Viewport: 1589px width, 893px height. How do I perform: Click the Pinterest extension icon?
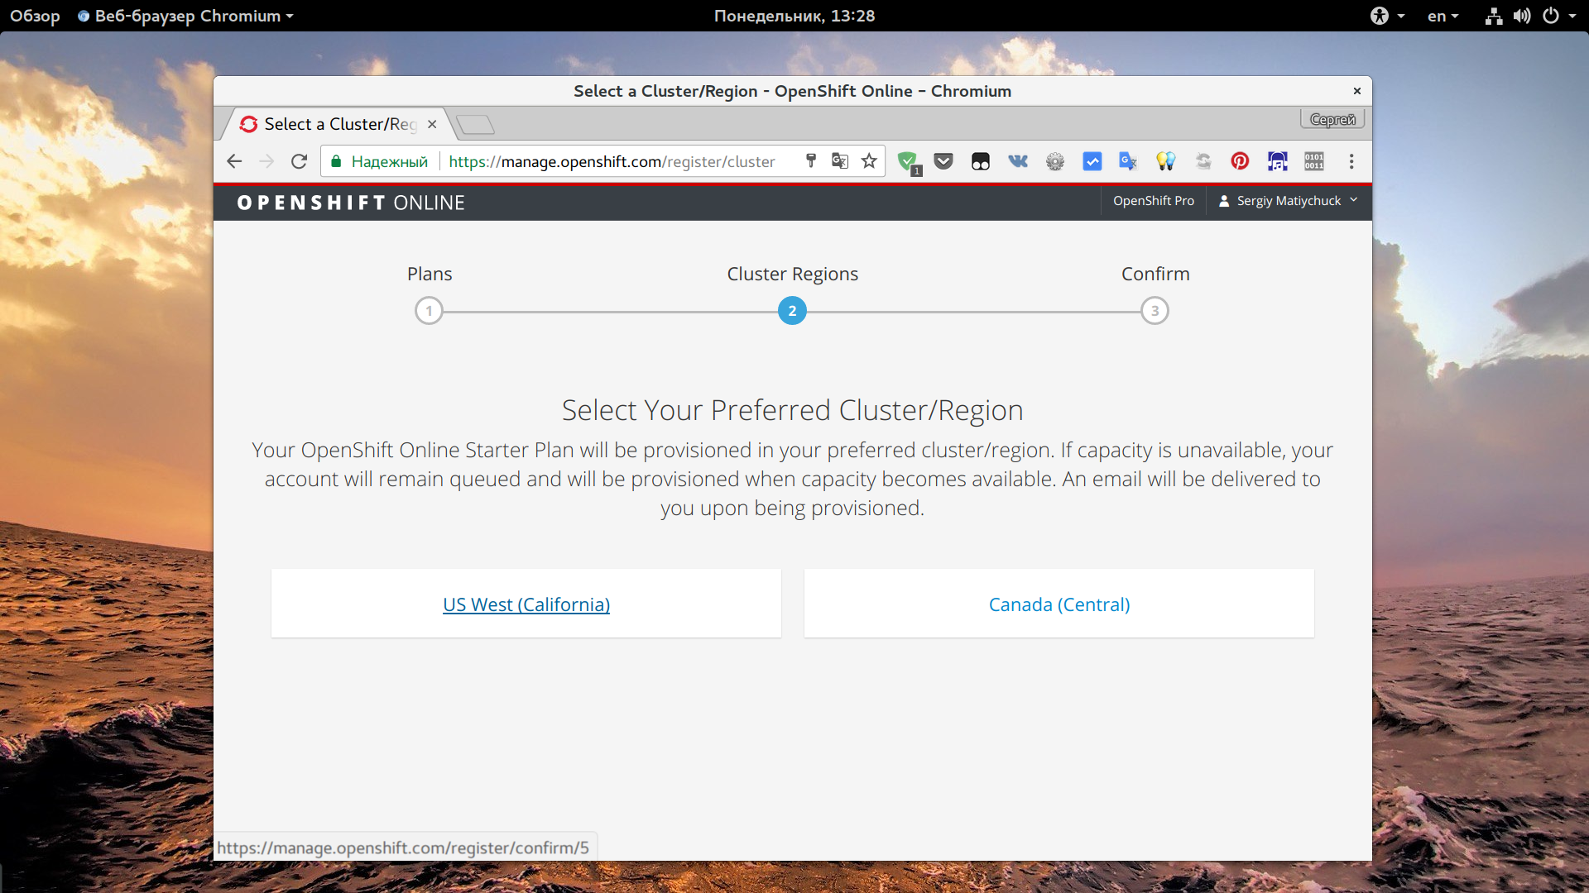pyautogui.click(x=1239, y=161)
